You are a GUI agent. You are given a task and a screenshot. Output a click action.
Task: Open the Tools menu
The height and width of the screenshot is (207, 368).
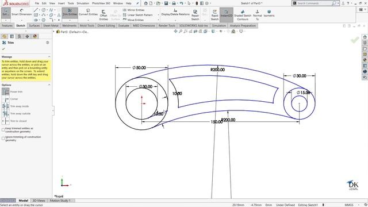(71, 3)
